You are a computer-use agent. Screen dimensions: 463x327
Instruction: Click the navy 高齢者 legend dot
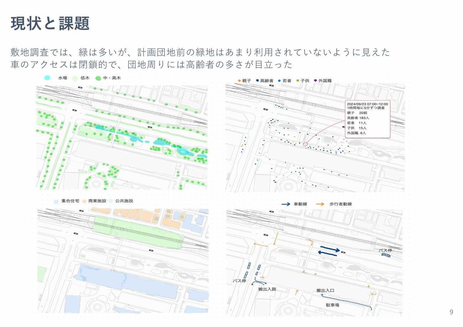(257, 81)
